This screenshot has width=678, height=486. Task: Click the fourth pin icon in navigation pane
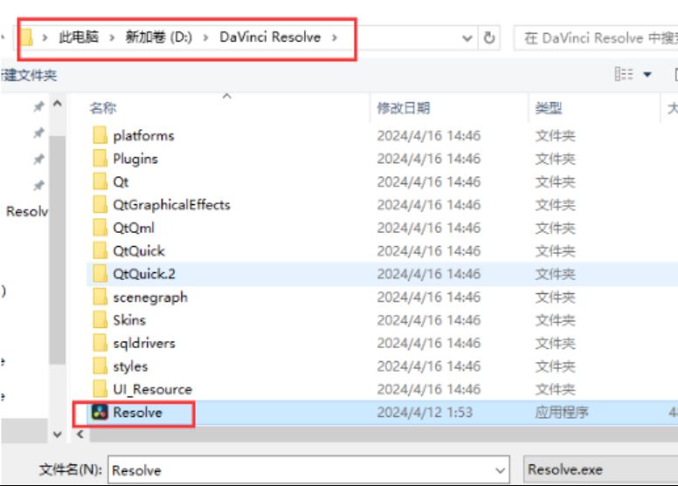[x=39, y=185]
